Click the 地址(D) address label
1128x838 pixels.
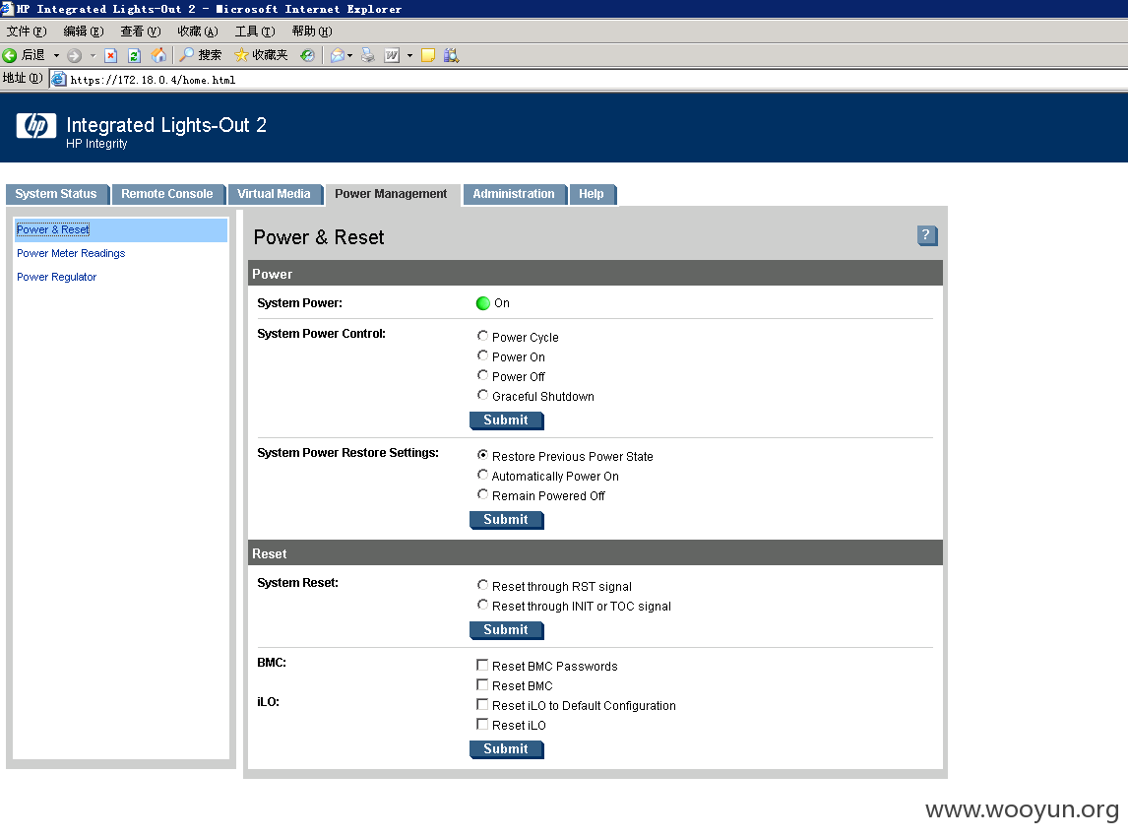point(23,79)
